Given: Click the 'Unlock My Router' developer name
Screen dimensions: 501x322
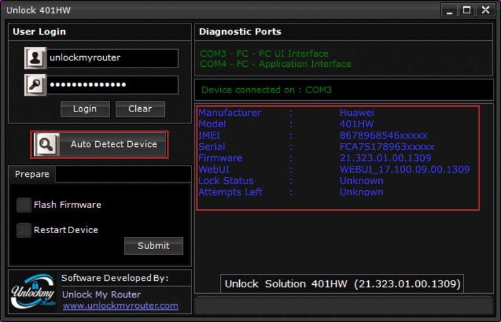Looking at the screenshot, I should tap(101, 295).
